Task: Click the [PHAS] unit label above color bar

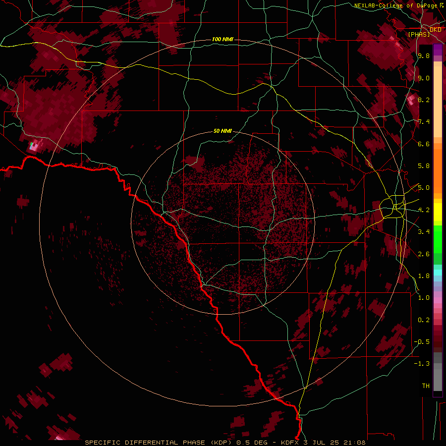Action: [x=419, y=34]
